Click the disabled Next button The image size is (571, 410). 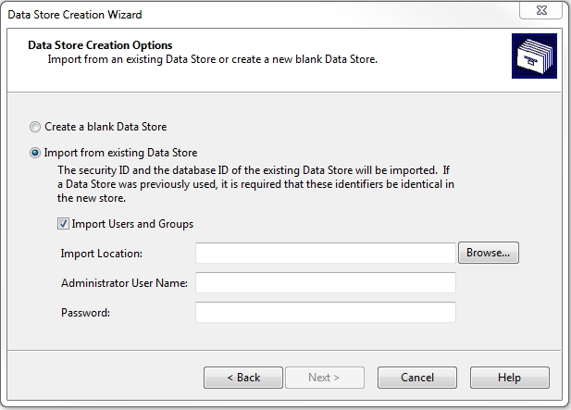325,378
